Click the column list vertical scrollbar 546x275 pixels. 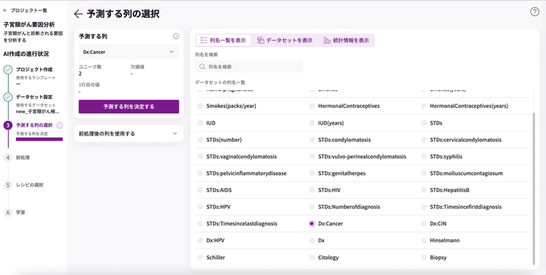click(534, 188)
